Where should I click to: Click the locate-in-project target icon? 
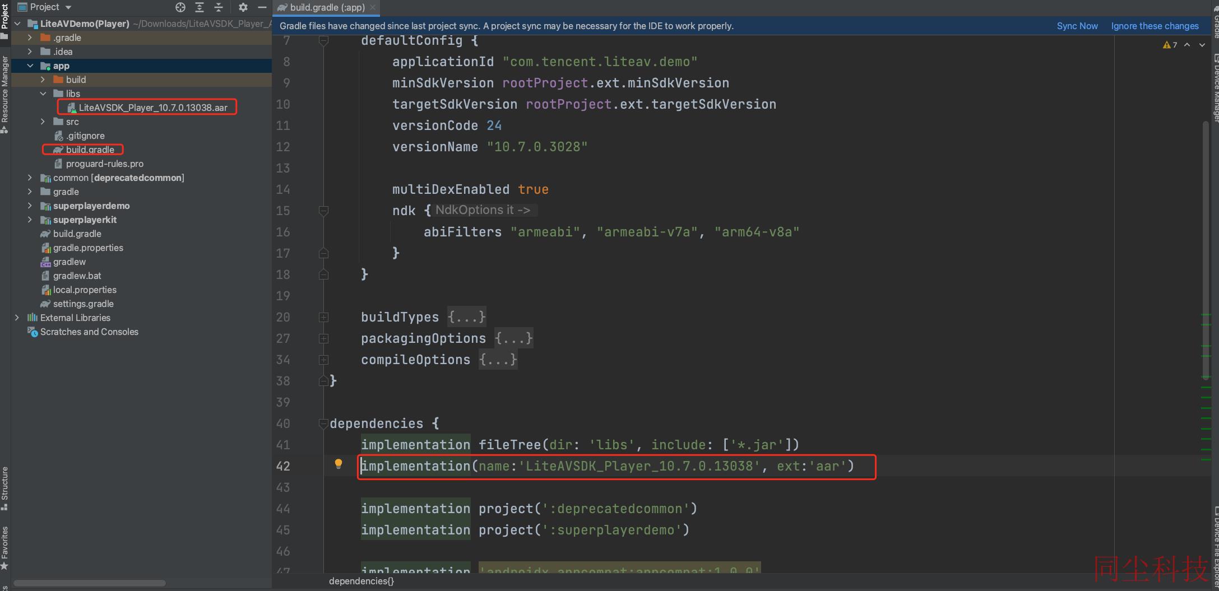(x=180, y=7)
